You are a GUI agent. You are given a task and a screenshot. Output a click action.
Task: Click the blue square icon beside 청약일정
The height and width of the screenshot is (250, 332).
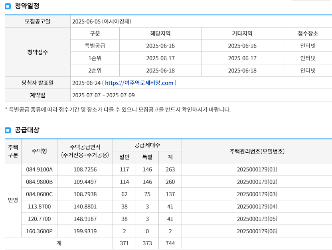click(7, 6)
